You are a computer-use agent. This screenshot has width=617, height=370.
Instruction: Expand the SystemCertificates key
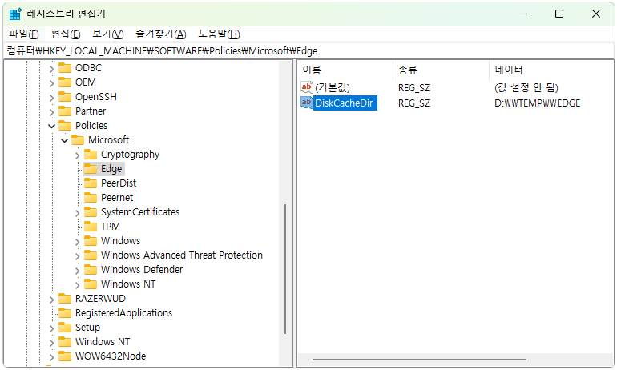(78, 213)
